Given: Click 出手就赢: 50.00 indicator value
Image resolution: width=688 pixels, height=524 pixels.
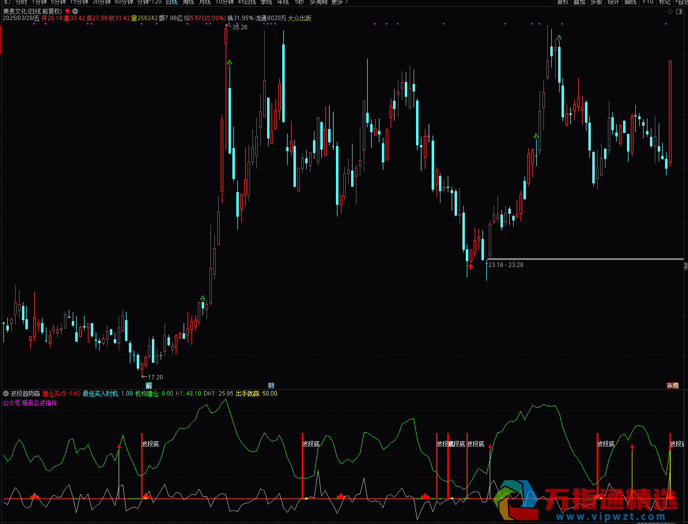Looking at the screenshot, I should pyautogui.click(x=256, y=393).
